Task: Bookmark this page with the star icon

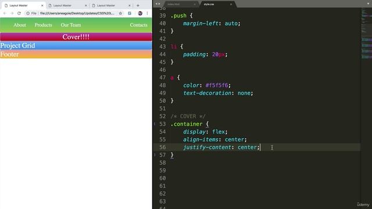Action: coord(120,13)
